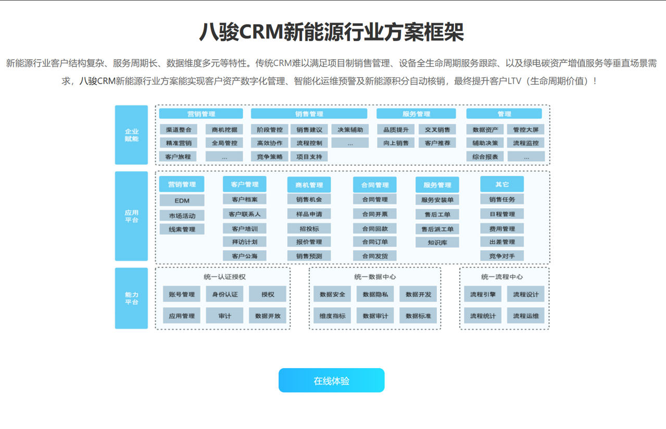
Task: Click the 合同开票 item
Action: point(374,214)
